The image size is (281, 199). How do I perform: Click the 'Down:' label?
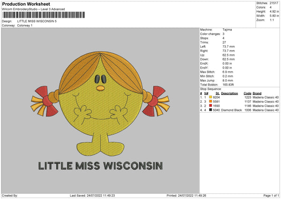coord(205,59)
